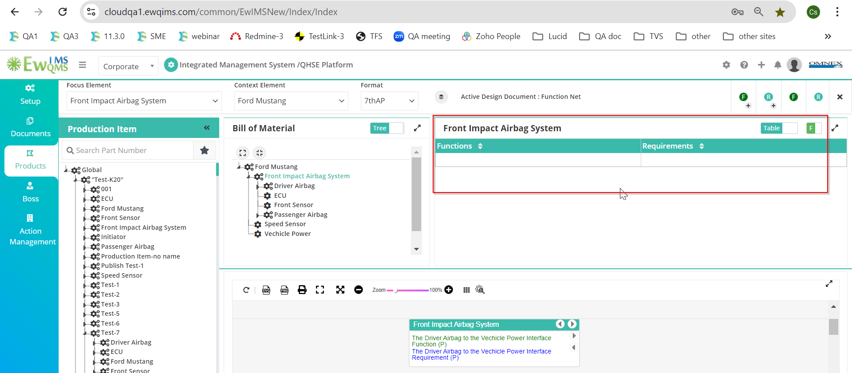Open the Boss sidebar section

[30, 192]
